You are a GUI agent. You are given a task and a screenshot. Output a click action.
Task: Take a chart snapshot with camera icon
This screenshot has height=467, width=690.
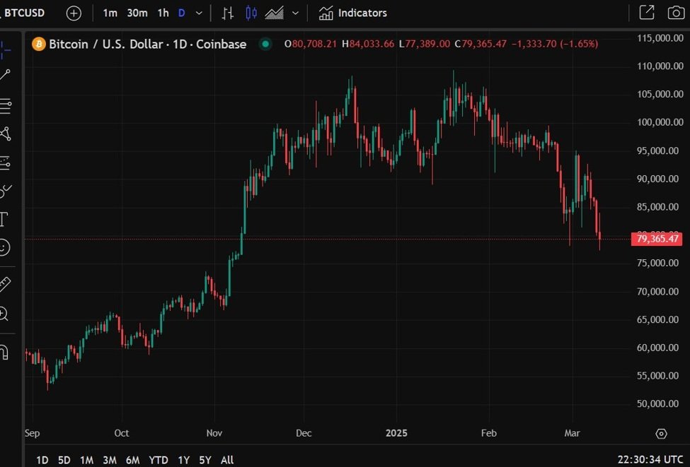pos(676,13)
